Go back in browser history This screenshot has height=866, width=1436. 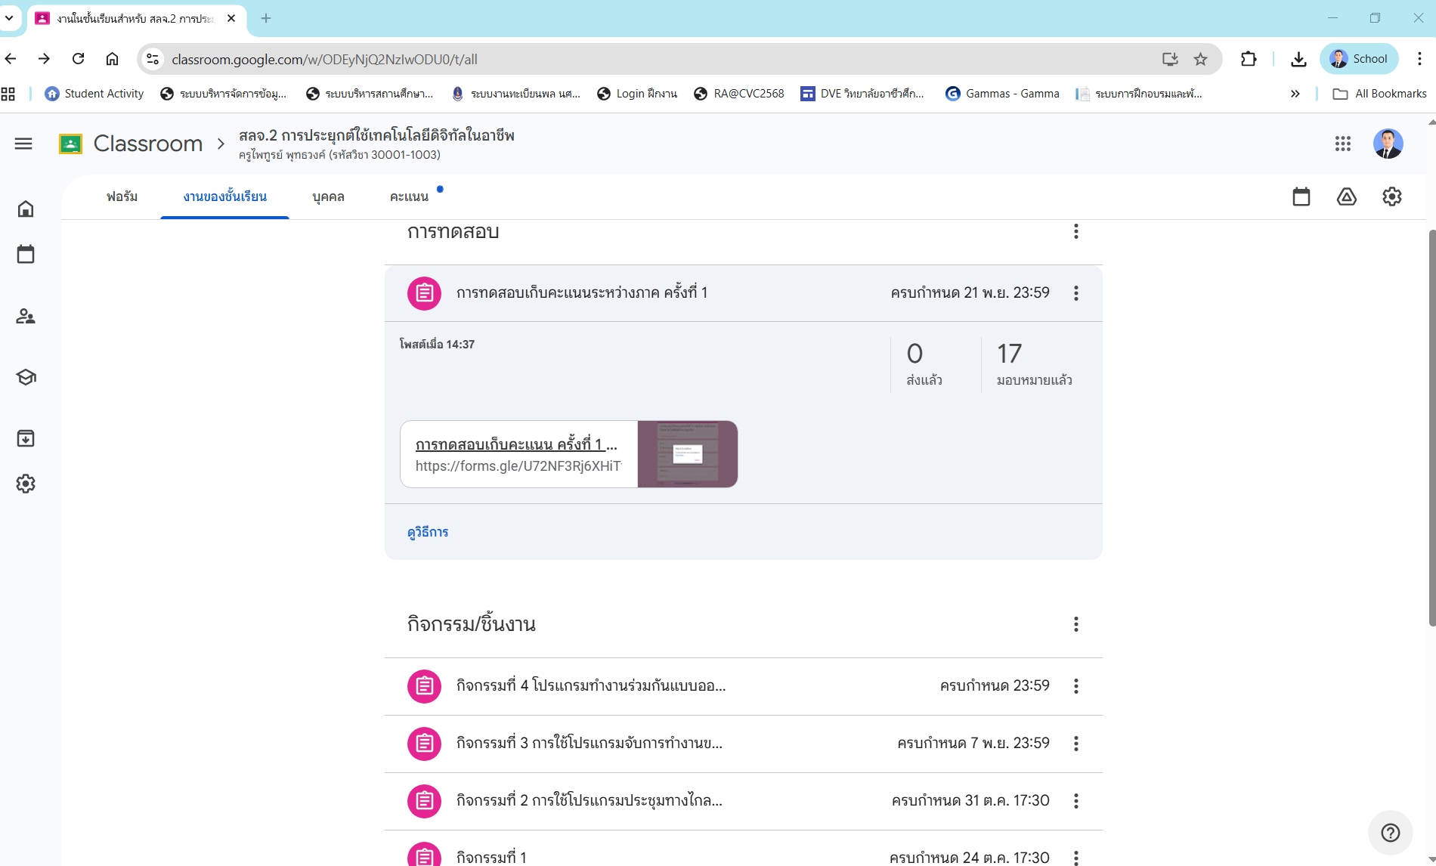[11, 59]
